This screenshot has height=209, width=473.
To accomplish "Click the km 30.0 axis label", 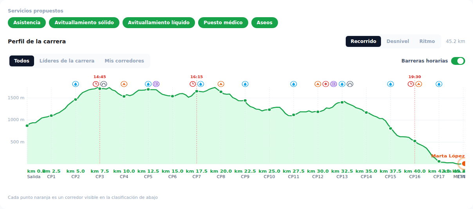I will [318, 171].
